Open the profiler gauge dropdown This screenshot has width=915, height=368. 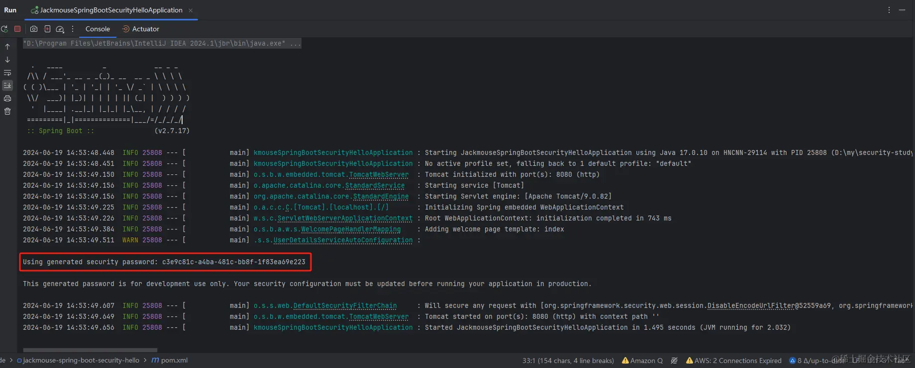click(x=60, y=29)
